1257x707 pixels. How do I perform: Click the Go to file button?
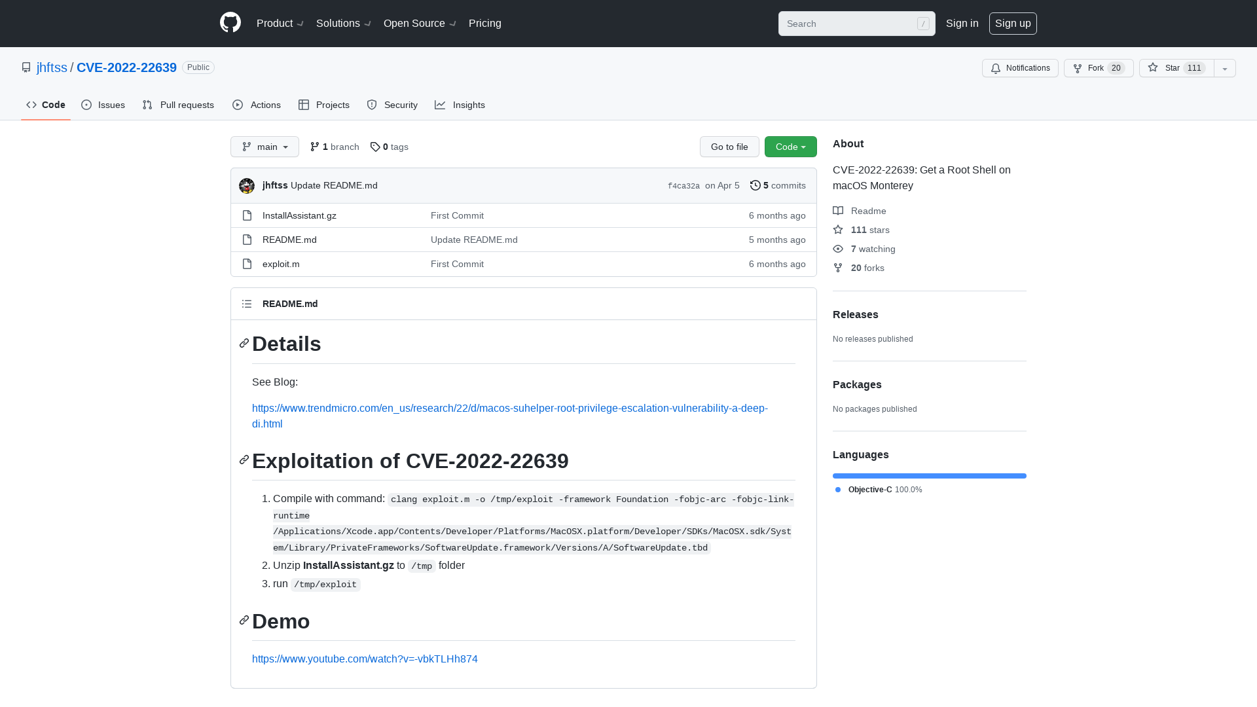[x=729, y=147]
